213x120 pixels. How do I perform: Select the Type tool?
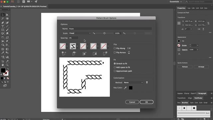click(3, 26)
